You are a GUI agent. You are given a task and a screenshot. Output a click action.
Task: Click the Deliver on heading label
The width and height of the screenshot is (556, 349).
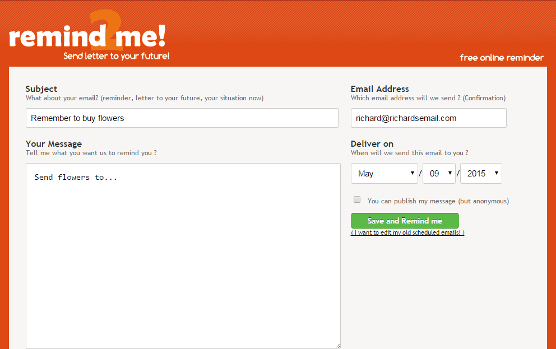click(x=372, y=143)
